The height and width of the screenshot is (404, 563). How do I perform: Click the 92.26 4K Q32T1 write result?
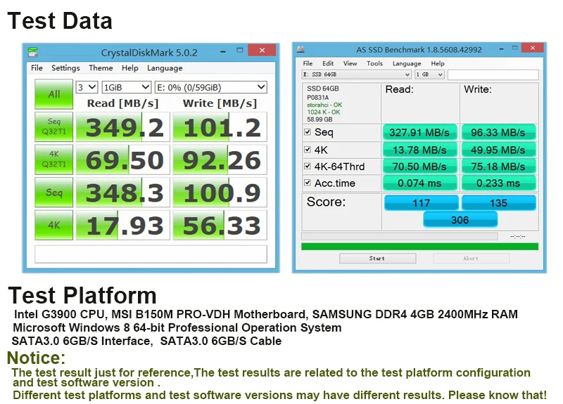[220, 159]
